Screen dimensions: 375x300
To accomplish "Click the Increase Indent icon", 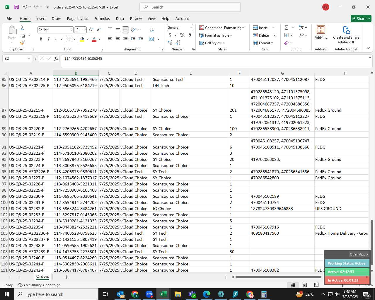I will (141, 39).
